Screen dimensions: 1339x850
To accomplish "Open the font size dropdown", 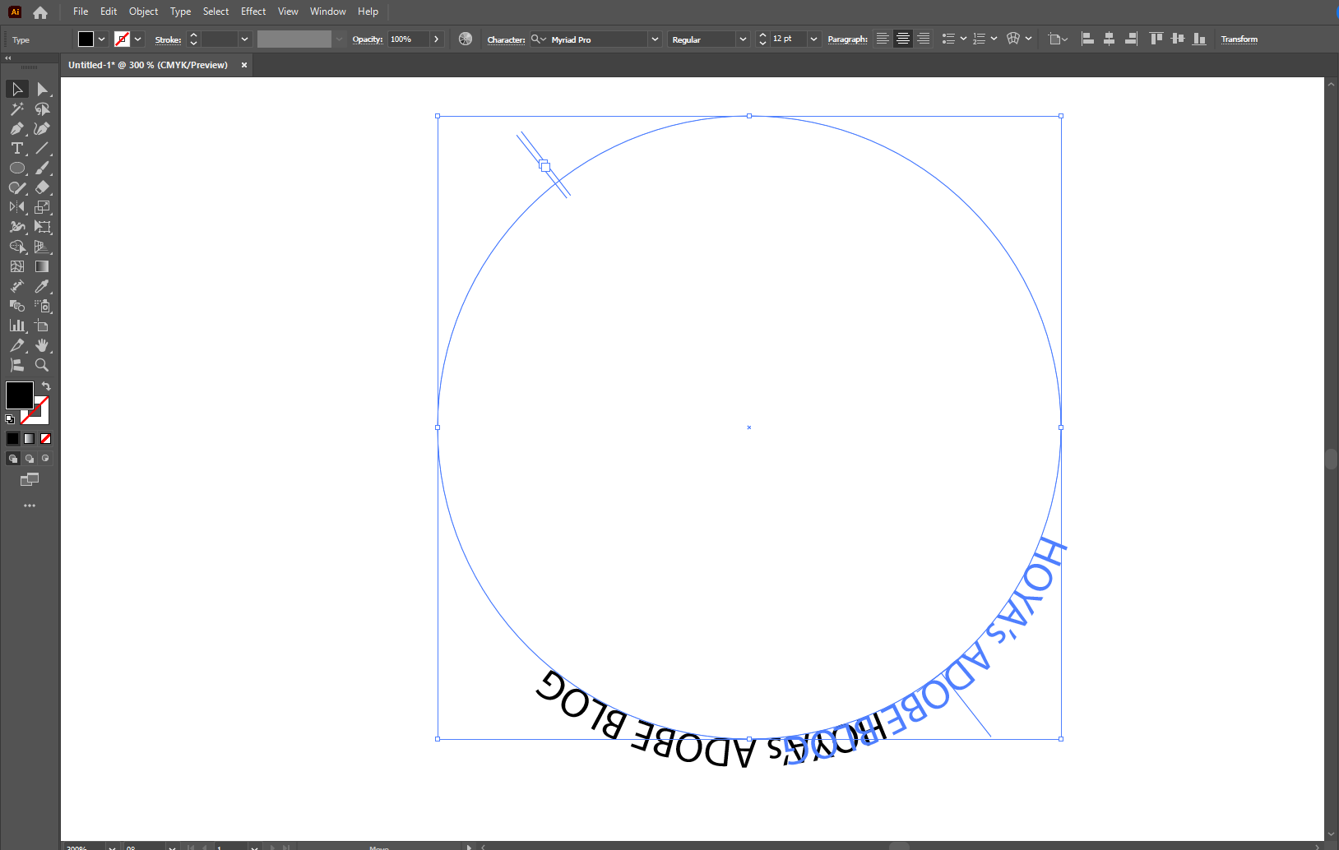I will click(x=813, y=39).
